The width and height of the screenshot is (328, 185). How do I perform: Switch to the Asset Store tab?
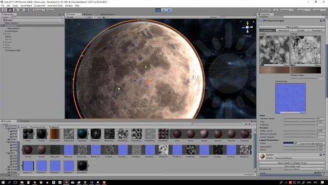[x=108, y=14]
